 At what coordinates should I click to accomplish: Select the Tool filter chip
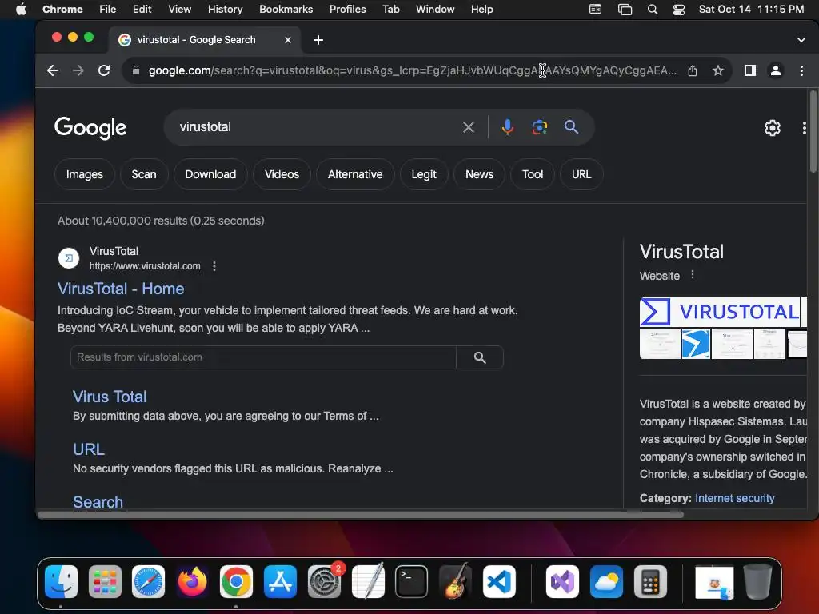coord(532,174)
